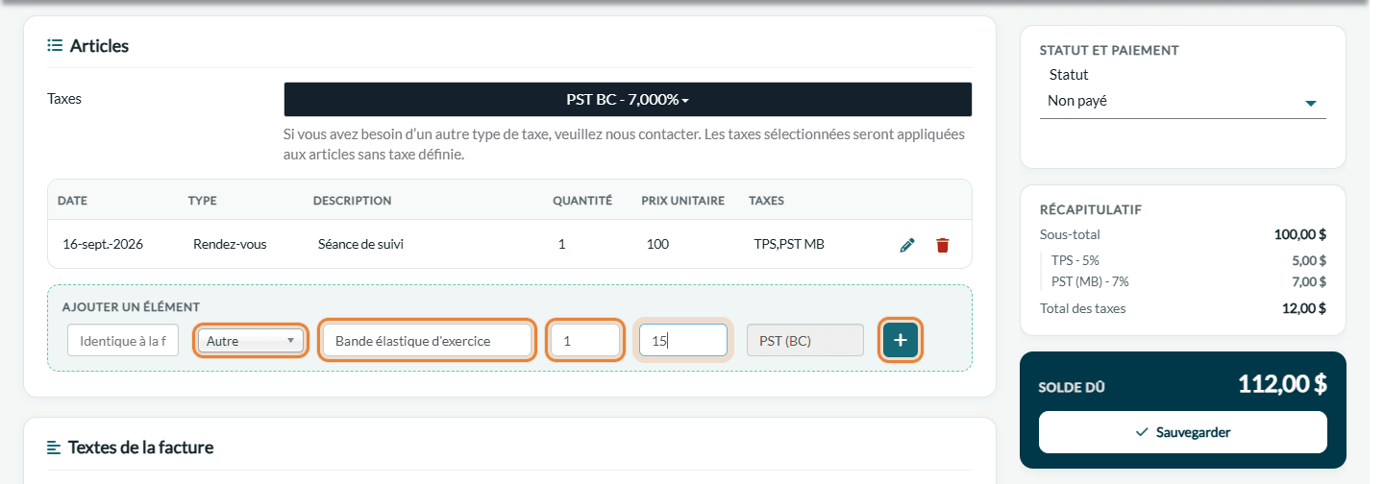
Task: Click the AJOUTER UN ÉLÉMENT heading
Action: pos(131,307)
